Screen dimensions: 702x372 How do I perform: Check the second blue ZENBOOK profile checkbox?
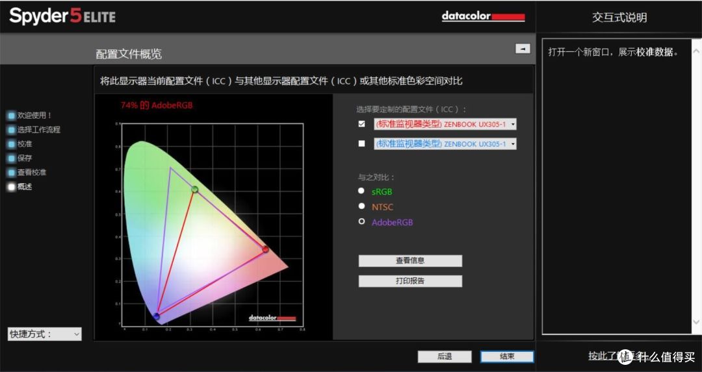click(x=362, y=143)
